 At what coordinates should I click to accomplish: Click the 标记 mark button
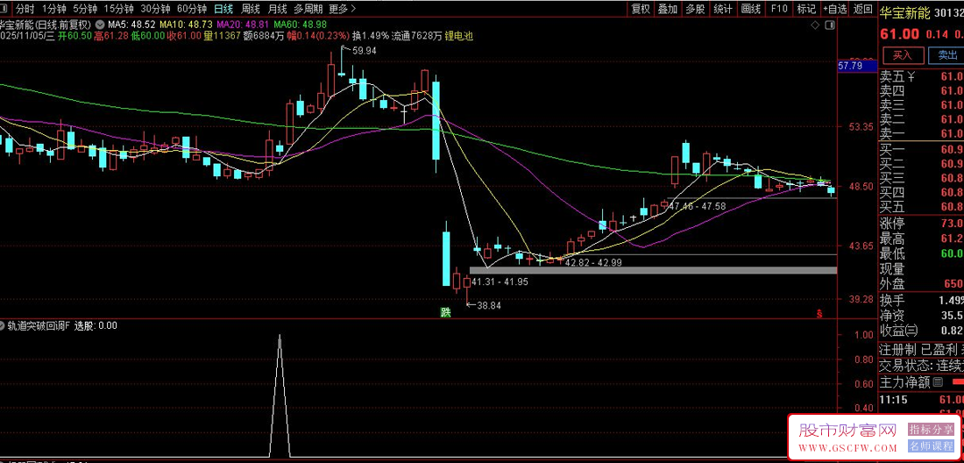(x=806, y=9)
